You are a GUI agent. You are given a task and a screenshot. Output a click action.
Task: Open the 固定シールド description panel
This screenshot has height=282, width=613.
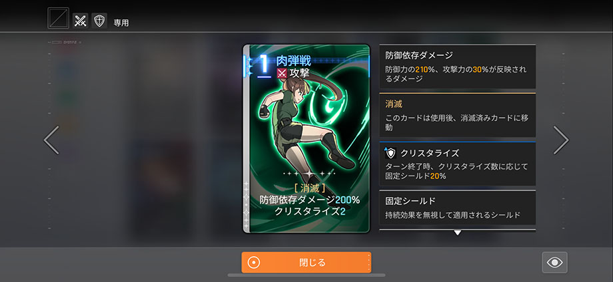[457, 208]
